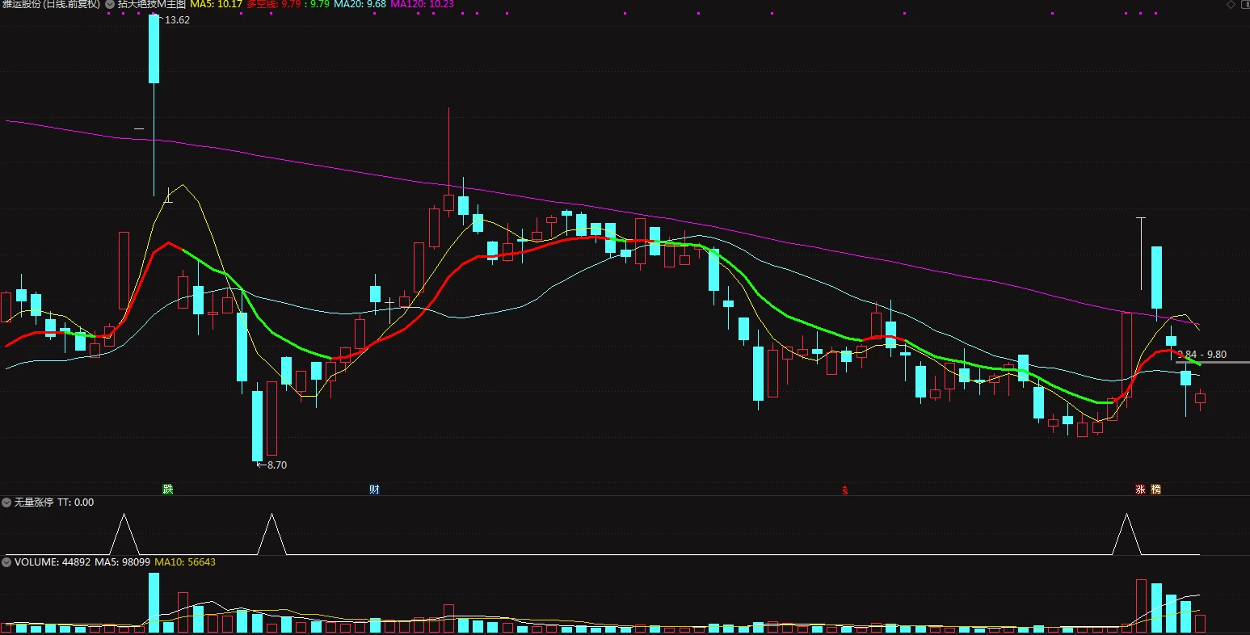Click the 雅运股份 (日线,前复权) title
1250x635 pixels.
(51, 4)
